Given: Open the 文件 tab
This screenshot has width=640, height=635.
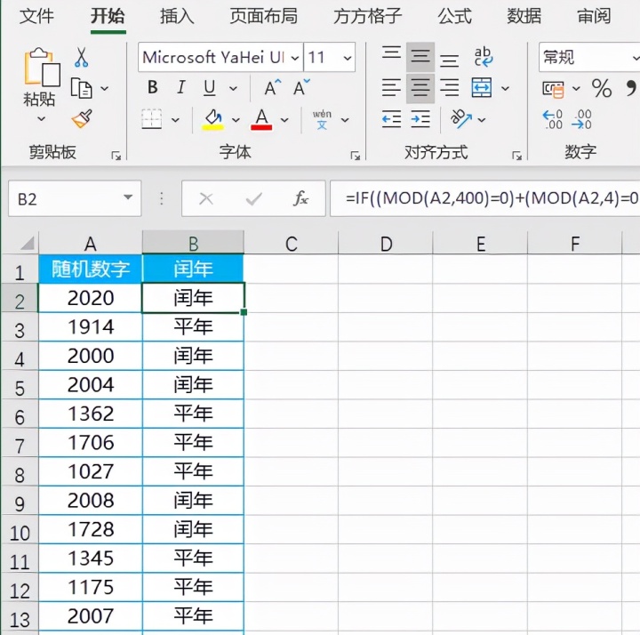Looking at the screenshot, I should 36,16.
